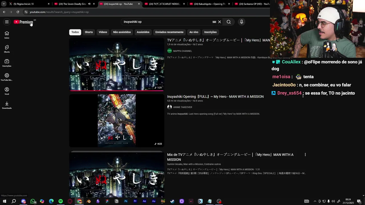This screenshot has height=205, width=365.
Task: Open the Windows Start menu
Action: (x=5, y=201)
